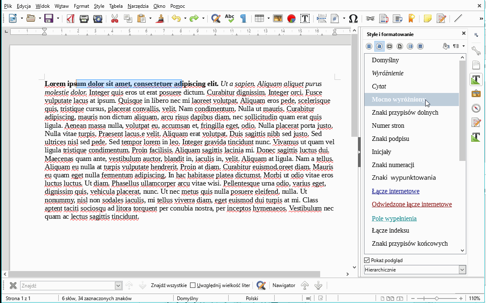Open the Narzędzia menu
Image resolution: width=486 pixels, height=303 pixels.
138,6
